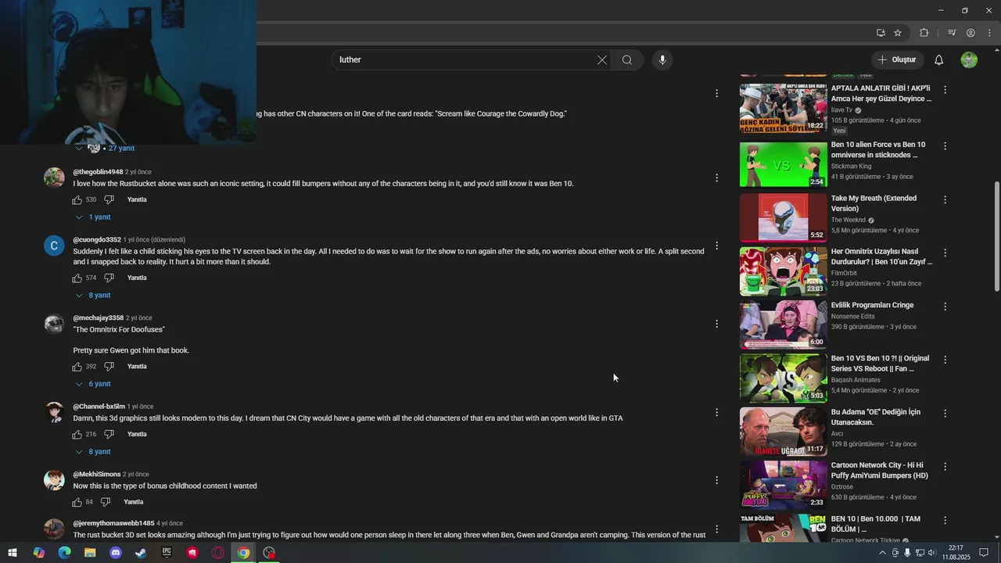Open Ben 10 alien Force sticknodes thumbnail
Viewport: 1001px width, 563px height.
click(783, 164)
